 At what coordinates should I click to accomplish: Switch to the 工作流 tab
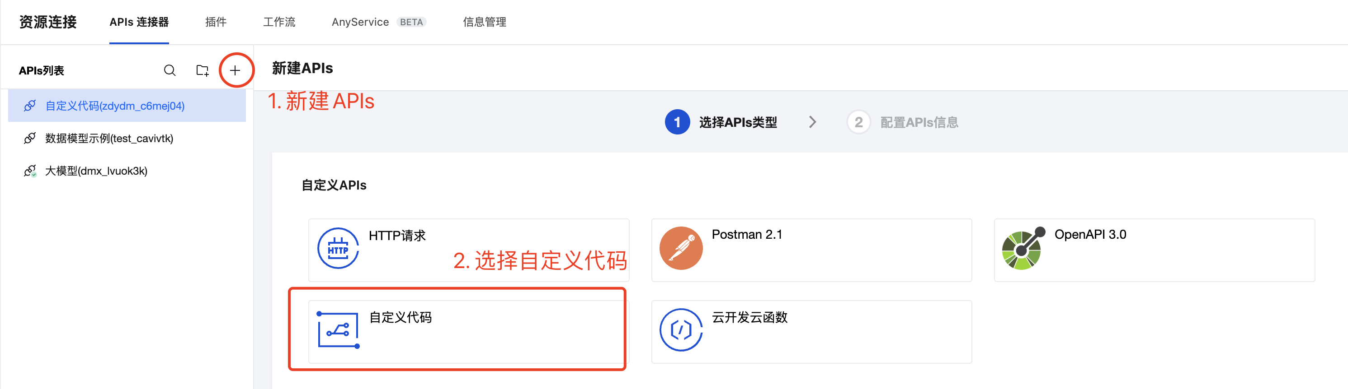click(279, 22)
